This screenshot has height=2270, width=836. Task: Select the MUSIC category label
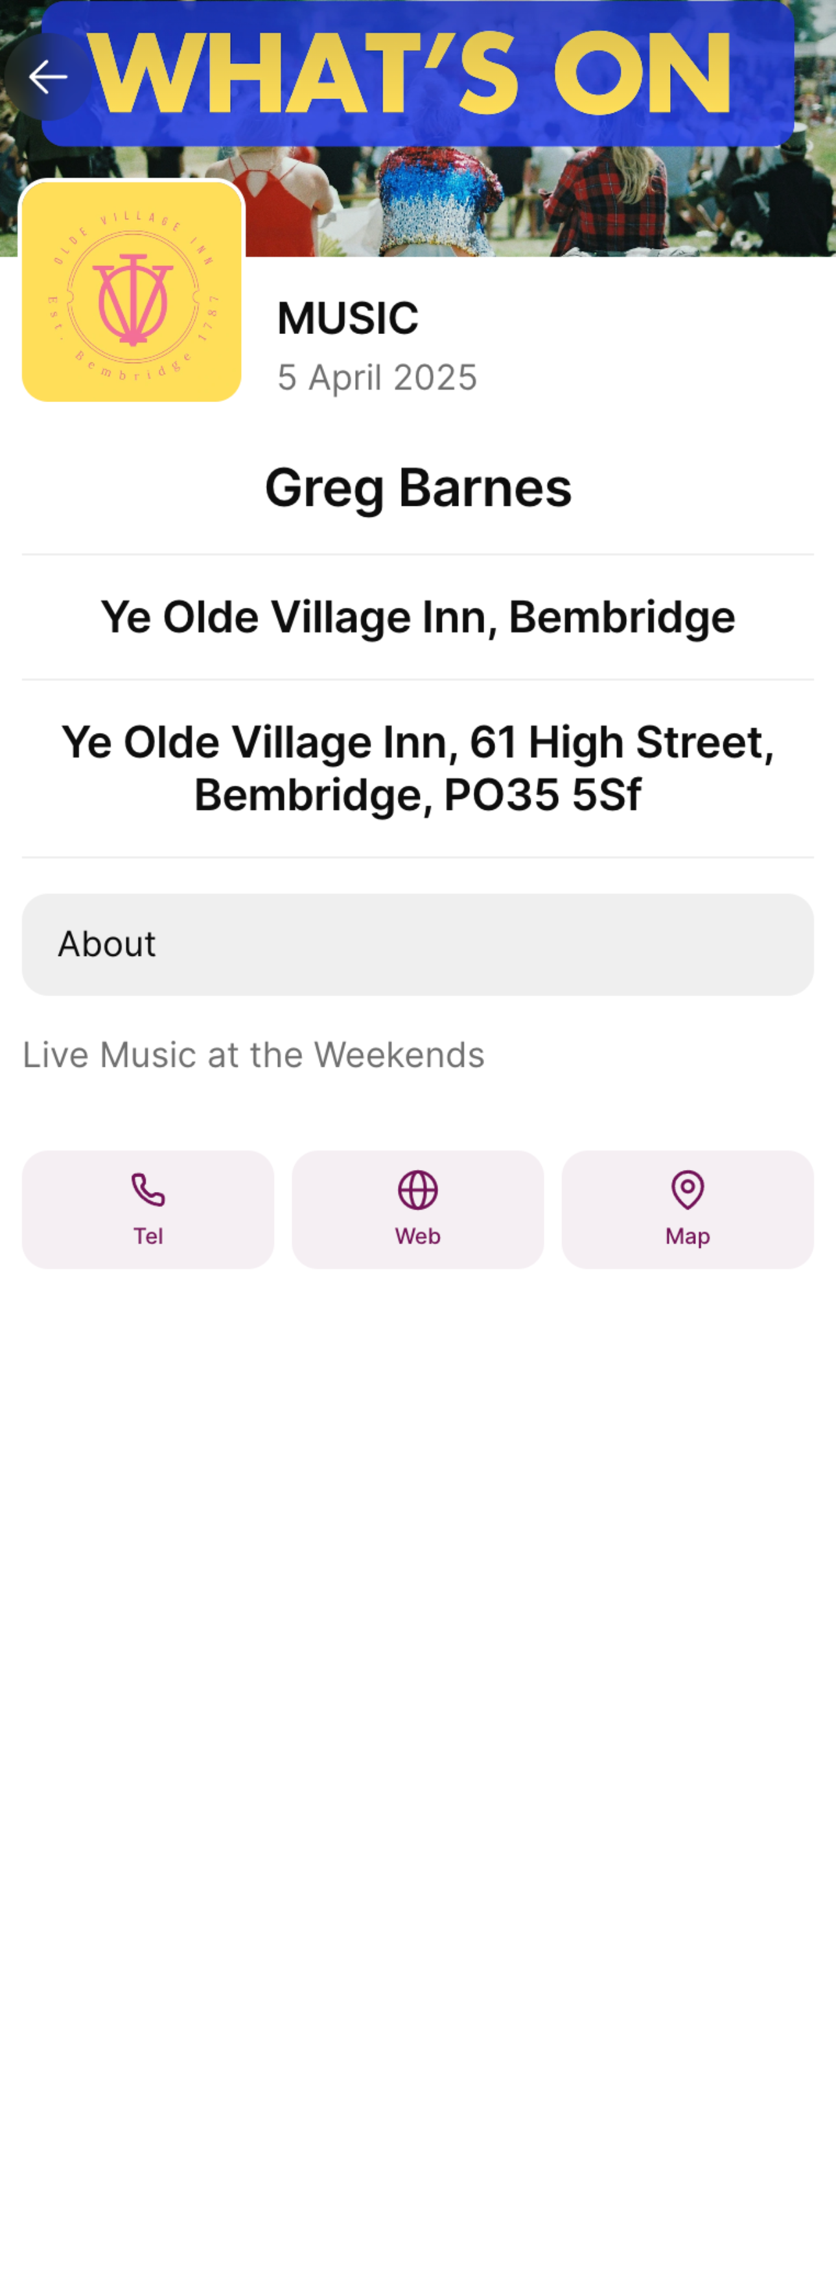pos(348,318)
